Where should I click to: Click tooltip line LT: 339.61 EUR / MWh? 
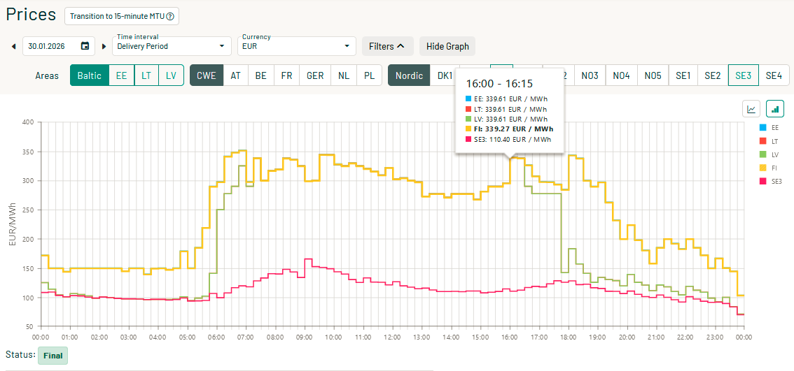(506, 109)
